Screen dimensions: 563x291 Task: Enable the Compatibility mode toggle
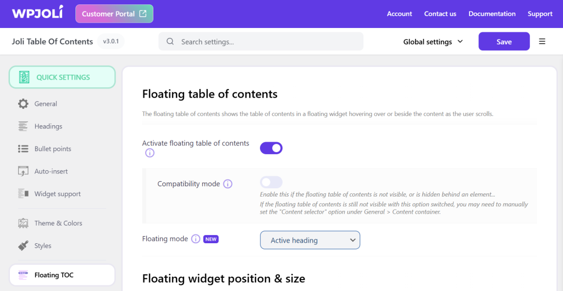pyautogui.click(x=271, y=182)
